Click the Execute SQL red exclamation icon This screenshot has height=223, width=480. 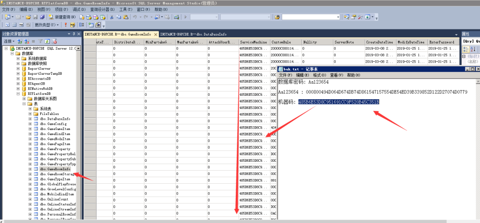(x=66, y=25)
